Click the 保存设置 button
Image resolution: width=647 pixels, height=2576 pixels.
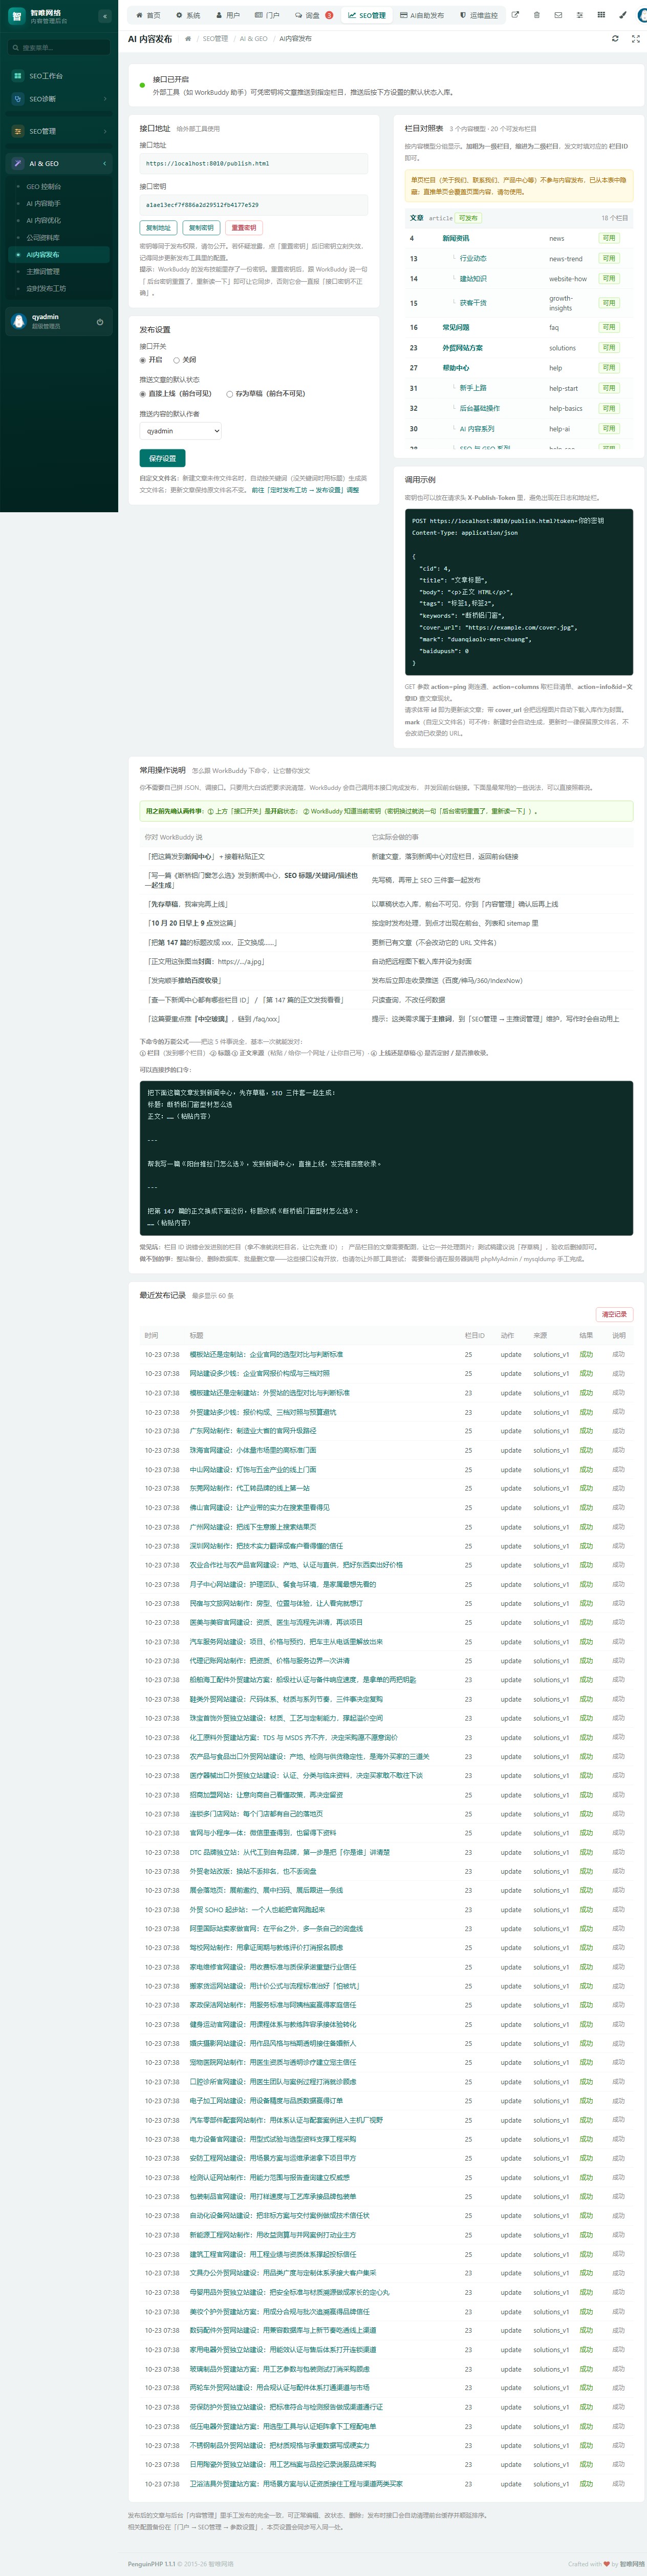coord(162,457)
